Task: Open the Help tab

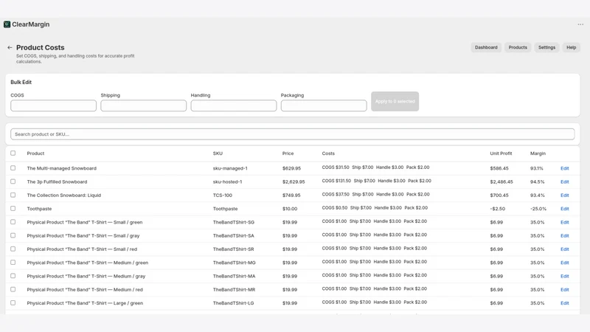Action: pyautogui.click(x=571, y=47)
